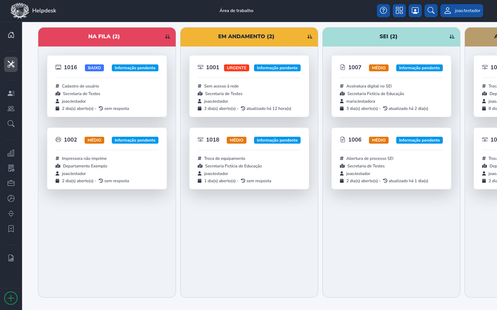
Task: Click the dashboard grid icon in header
Action: point(399,11)
